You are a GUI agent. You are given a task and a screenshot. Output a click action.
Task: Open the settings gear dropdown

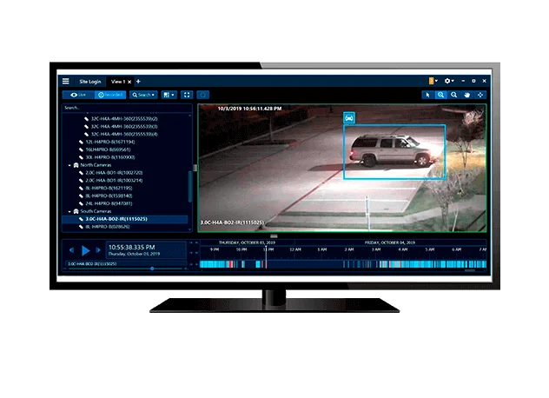pyautogui.click(x=449, y=81)
